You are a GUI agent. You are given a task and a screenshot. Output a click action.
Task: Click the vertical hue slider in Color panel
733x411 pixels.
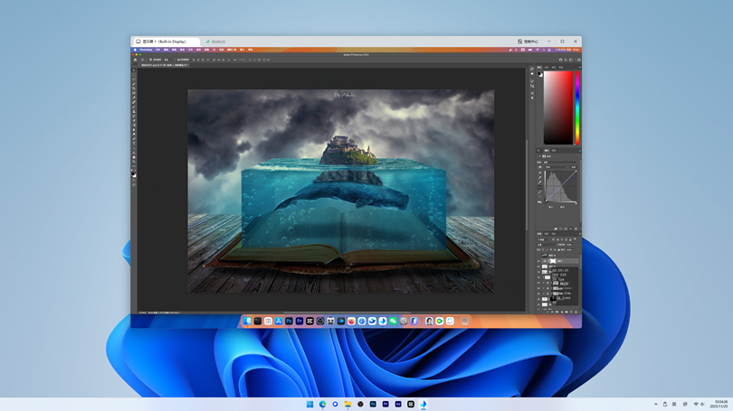[577, 107]
